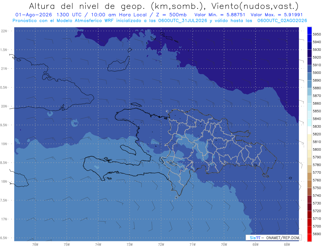This screenshot has width=322, height=248.
Task: Click the white swatch between 5820 and 5830
Action: click(x=309, y=130)
